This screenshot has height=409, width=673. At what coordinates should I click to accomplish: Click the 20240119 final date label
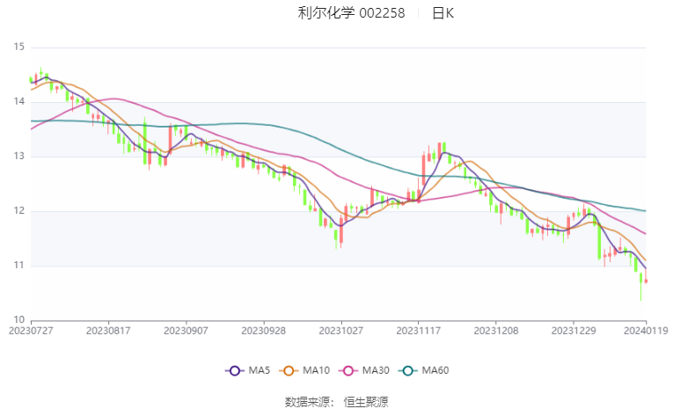647,330
